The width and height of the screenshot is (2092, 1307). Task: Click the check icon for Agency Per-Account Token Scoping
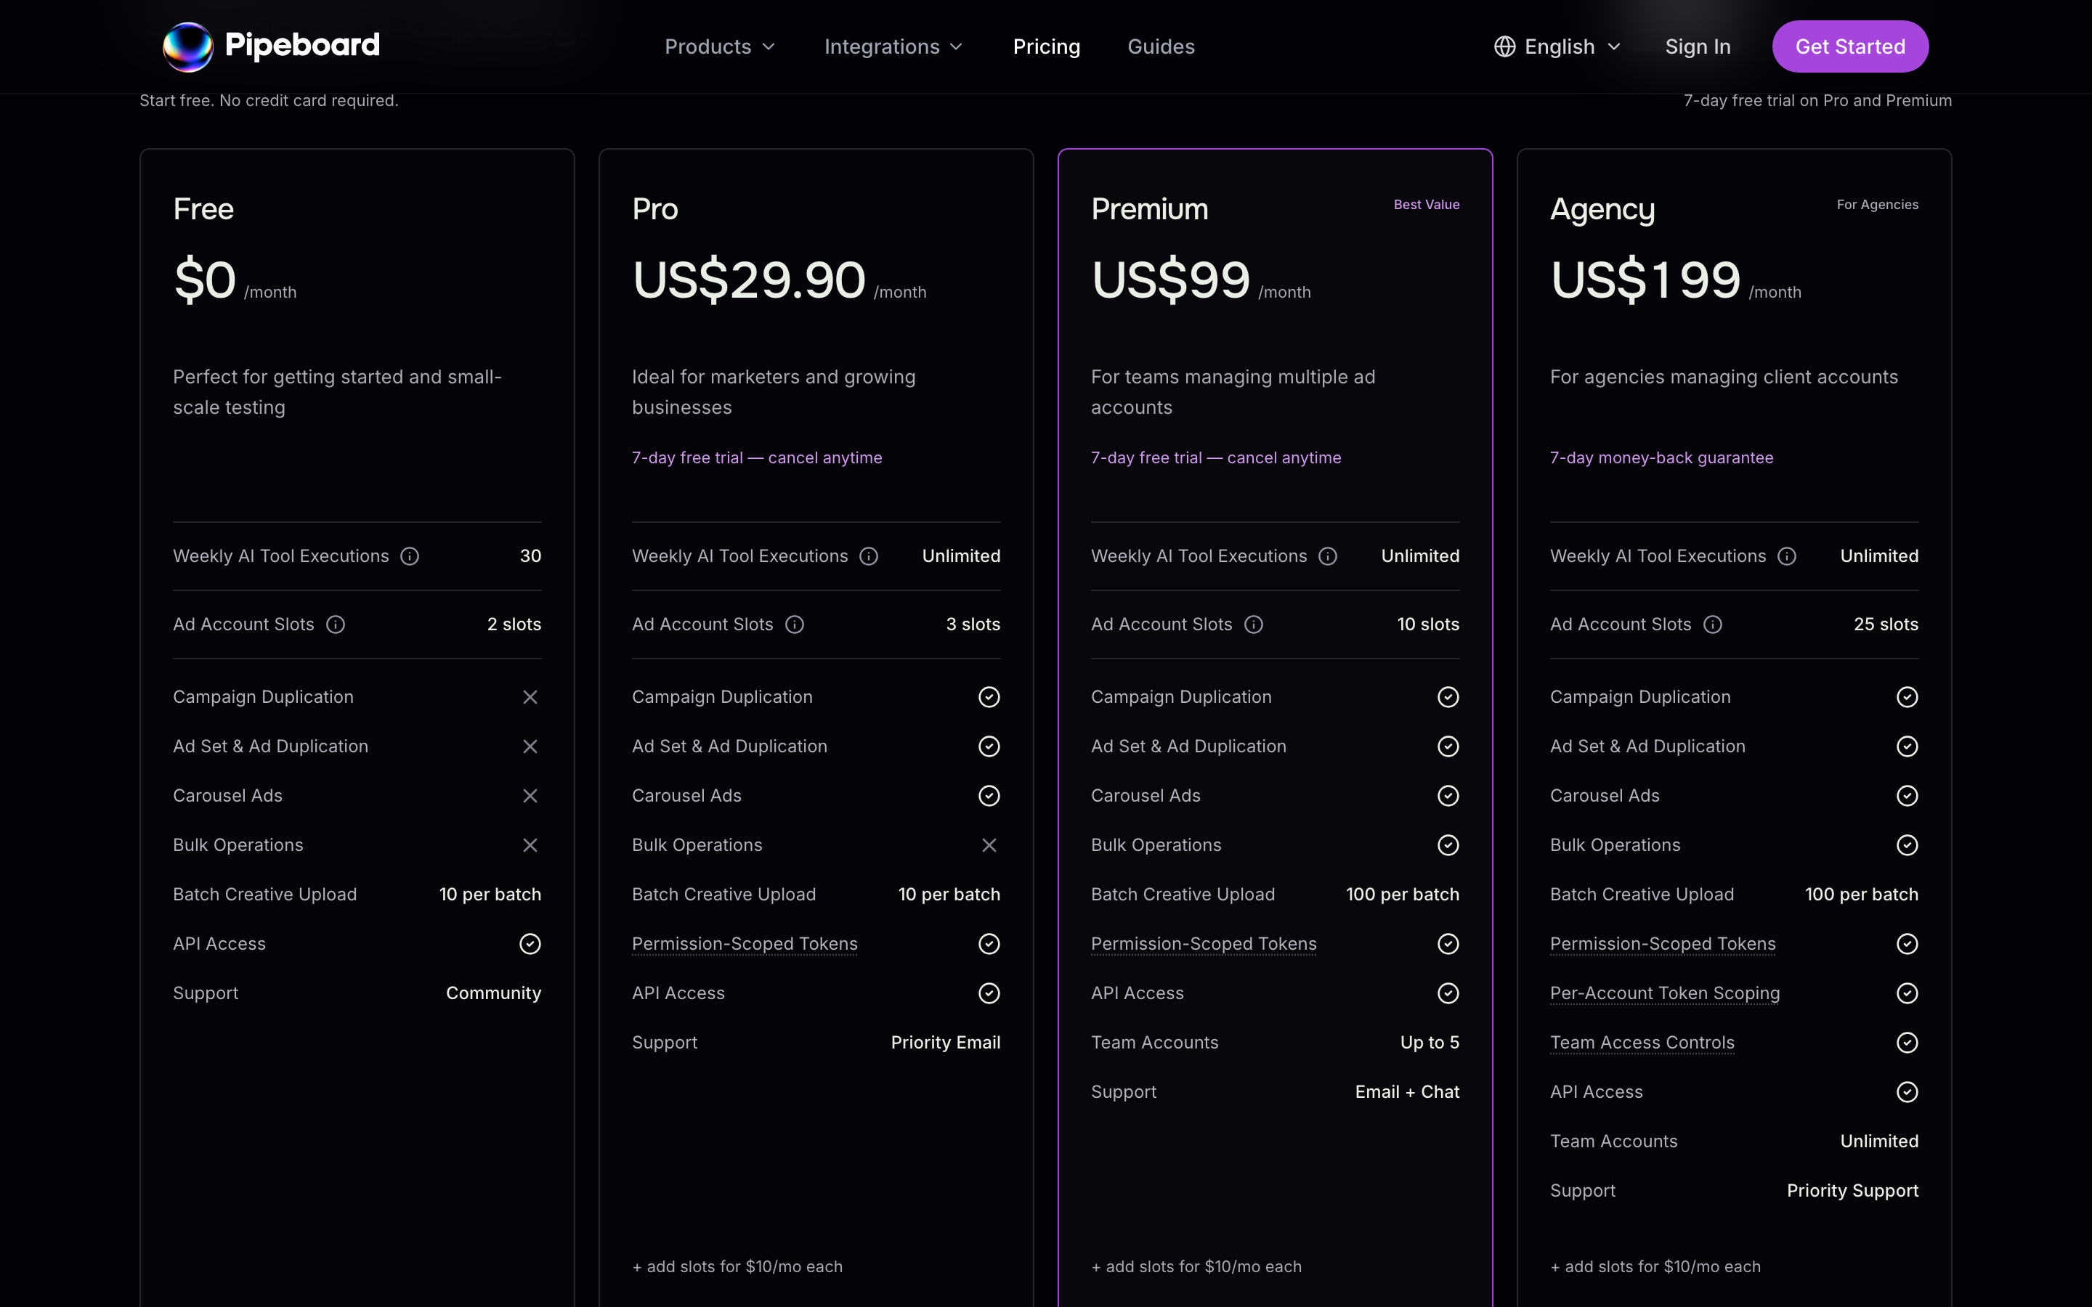click(x=1907, y=993)
